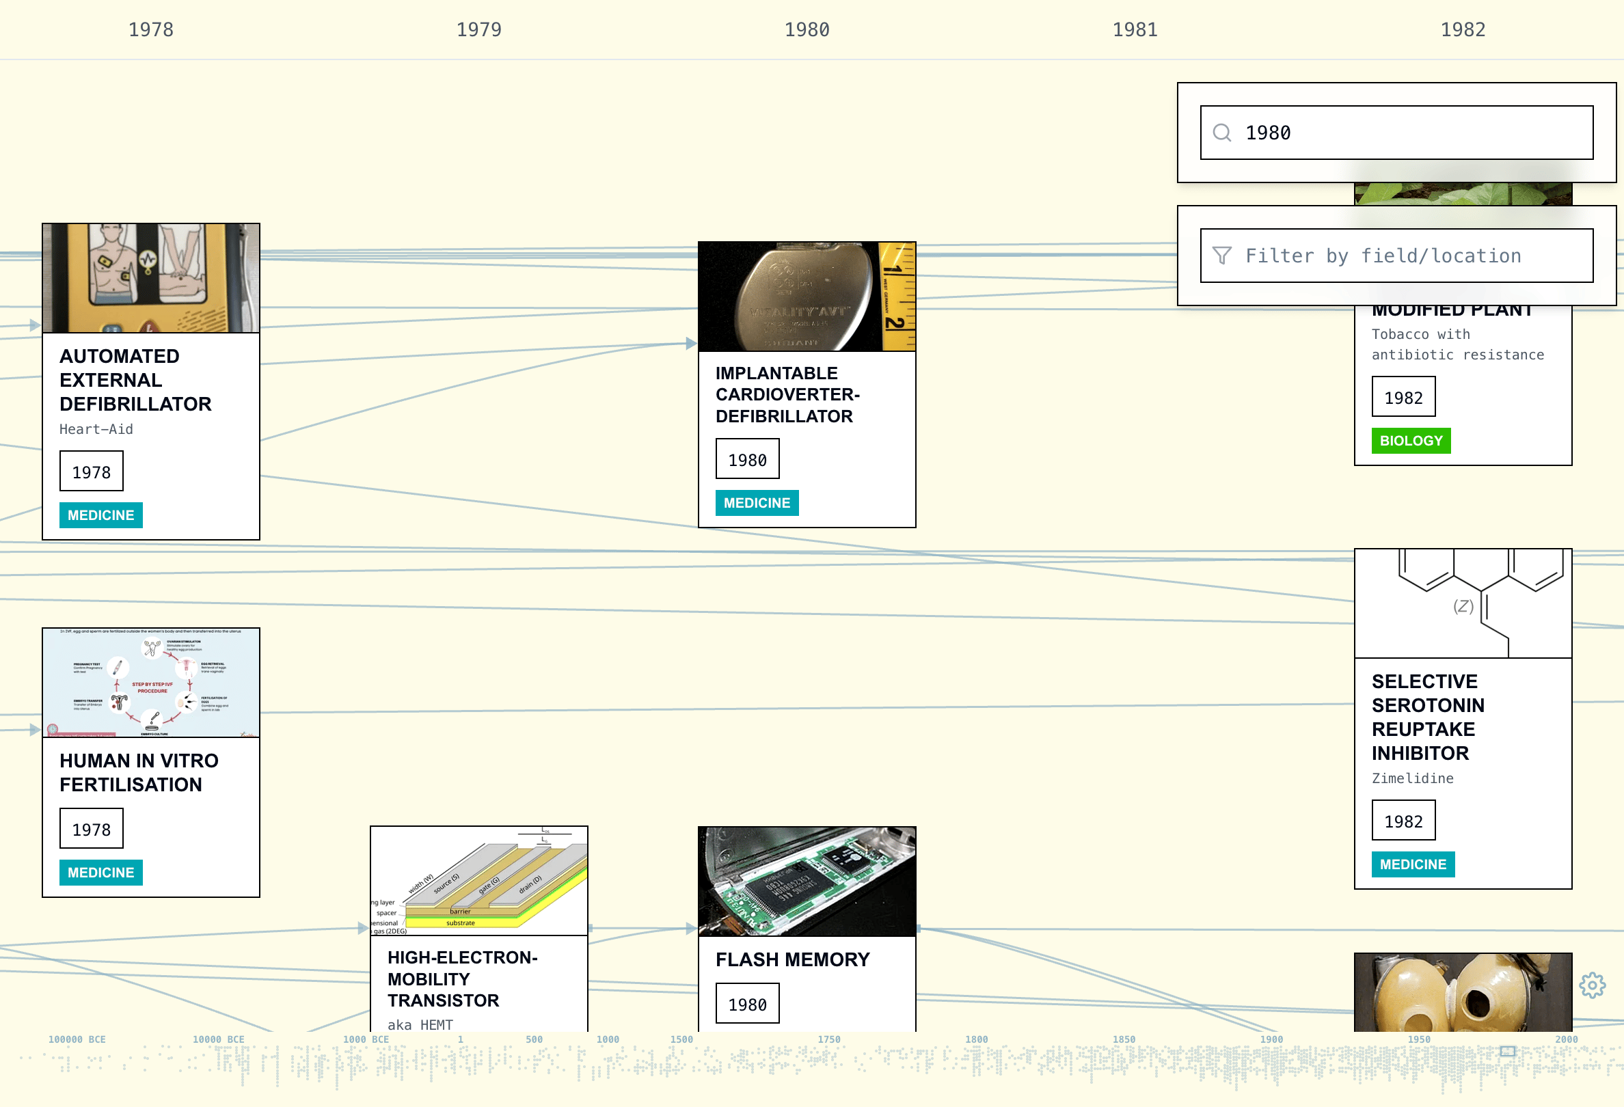Click the artificial heart image thumbnail
Viewport: 1624px width, 1107px height.
point(1462,992)
